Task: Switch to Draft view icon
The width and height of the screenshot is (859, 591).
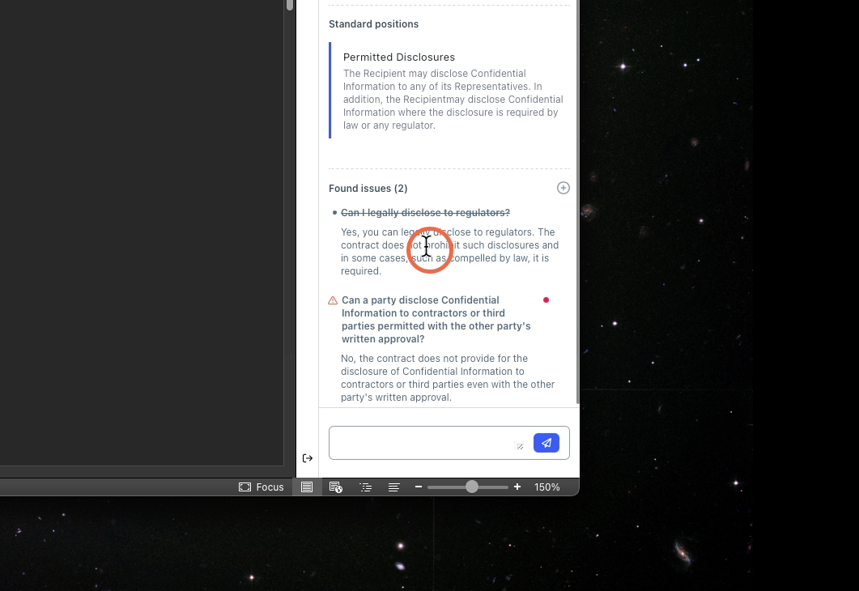Action: (394, 487)
